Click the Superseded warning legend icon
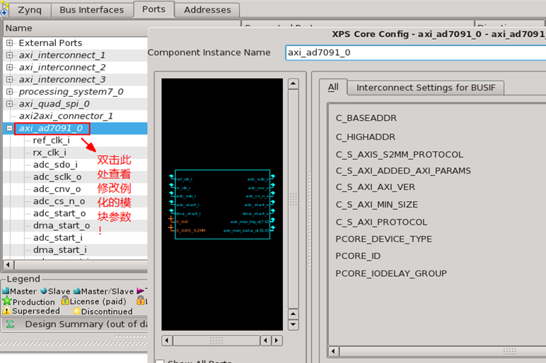The image size is (546, 363). click(6, 311)
